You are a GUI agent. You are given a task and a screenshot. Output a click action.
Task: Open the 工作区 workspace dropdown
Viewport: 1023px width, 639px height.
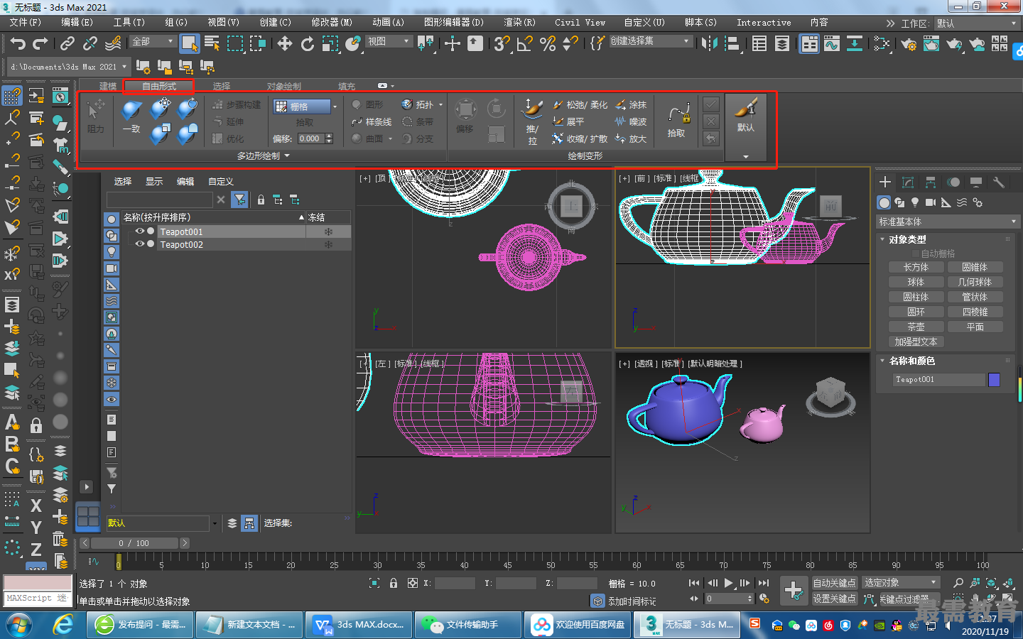977,23
